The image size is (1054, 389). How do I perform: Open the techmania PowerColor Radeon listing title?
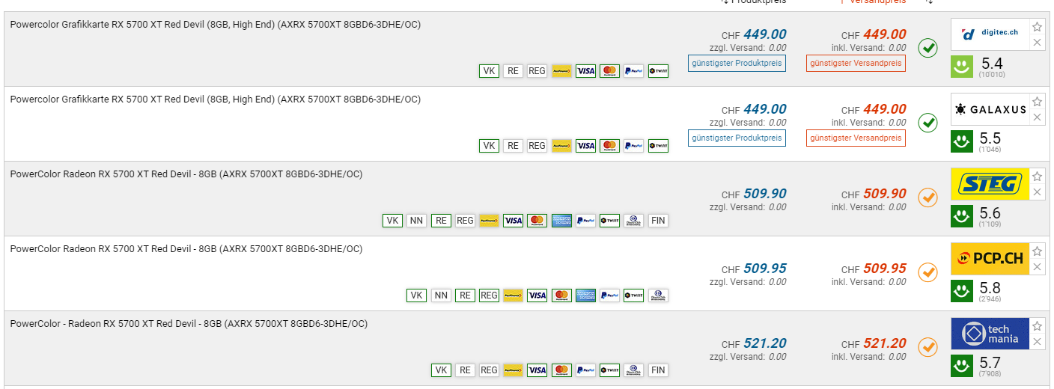(x=189, y=324)
